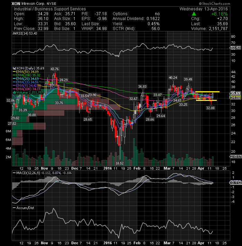Click the 34.09 EMA axis tag
Image resolution: width=242 pixels, height=246 pixels.
point(235,97)
